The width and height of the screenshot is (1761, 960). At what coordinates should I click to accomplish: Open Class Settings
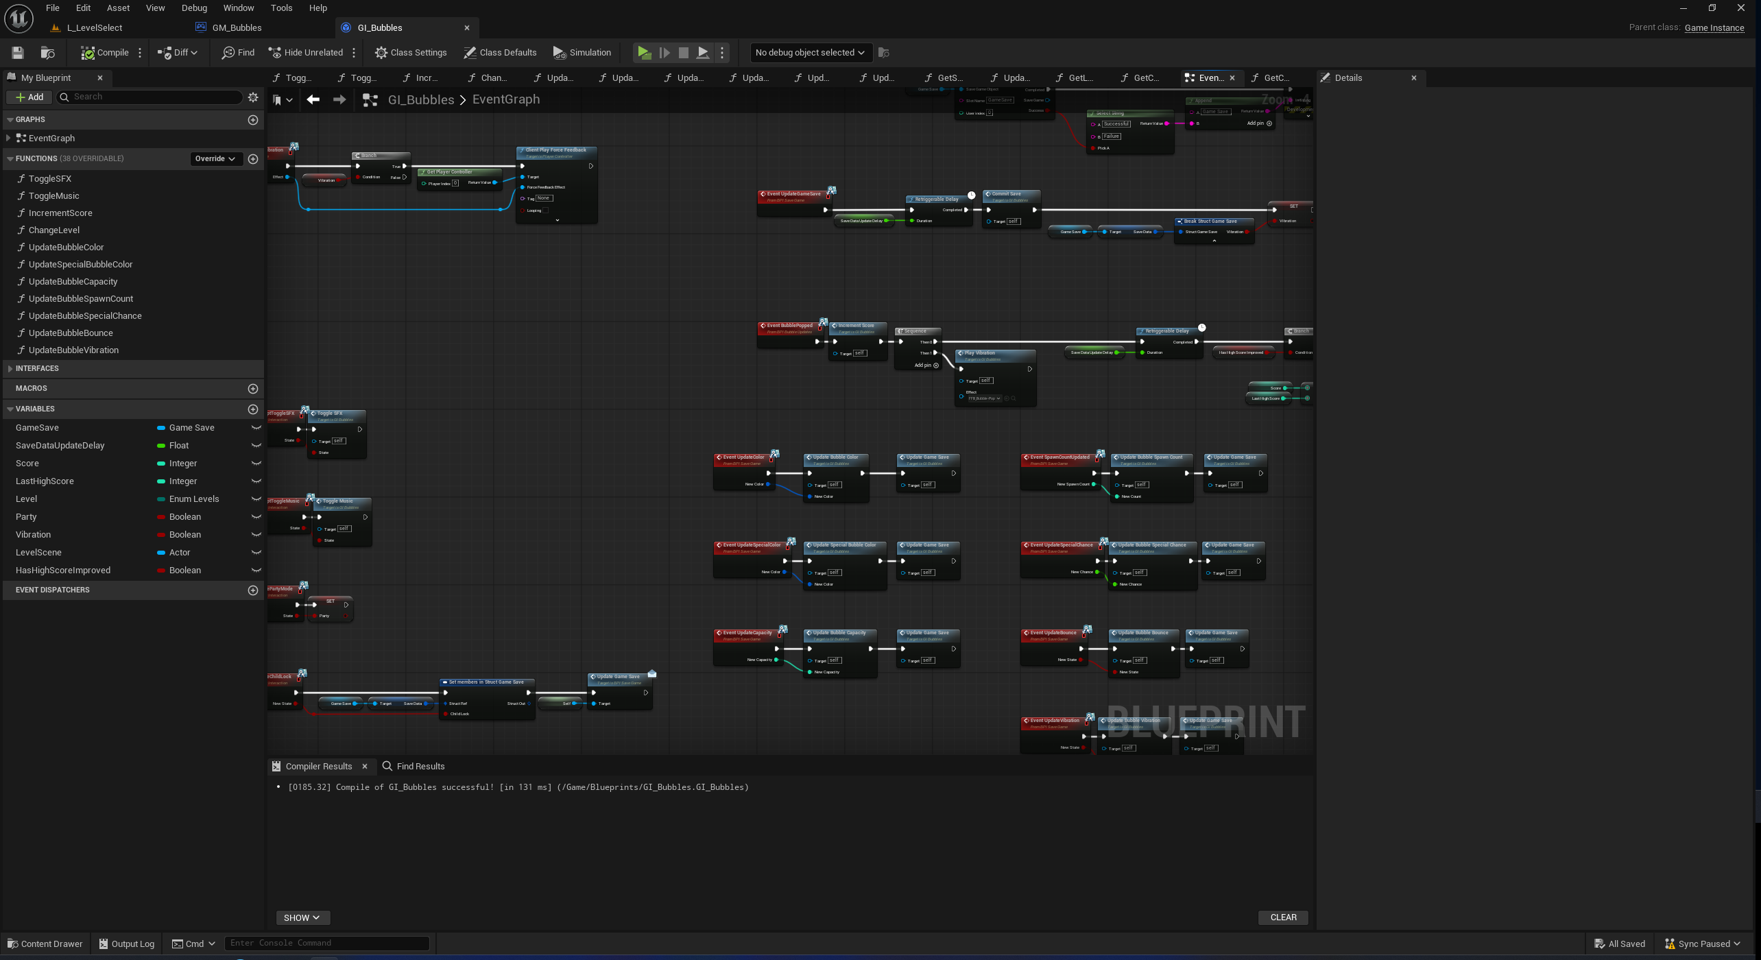tap(411, 53)
